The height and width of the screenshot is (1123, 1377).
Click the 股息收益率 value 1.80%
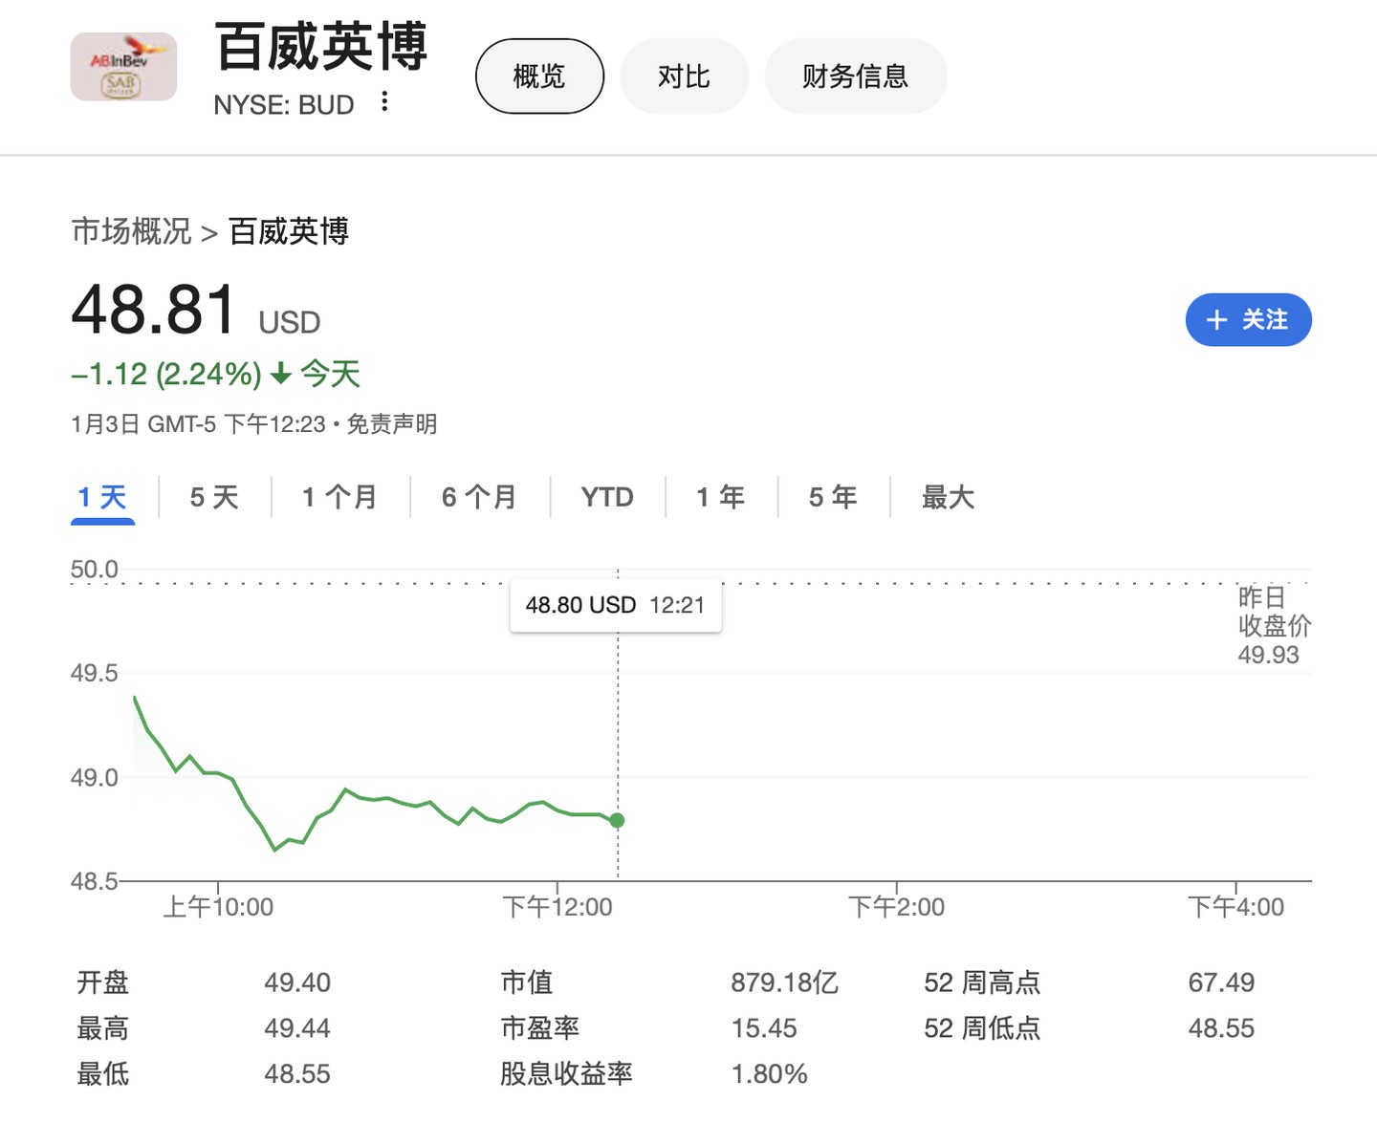pyautogui.click(x=770, y=1074)
